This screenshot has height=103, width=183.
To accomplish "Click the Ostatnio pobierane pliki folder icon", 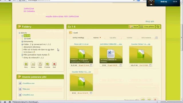I will point(19,77).
